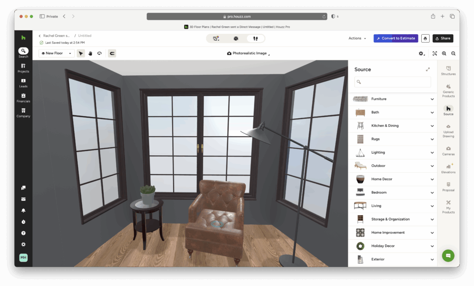Image resolution: width=474 pixels, height=286 pixels.
Task: Open the New Floor dropdown
Action: (x=56, y=53)
